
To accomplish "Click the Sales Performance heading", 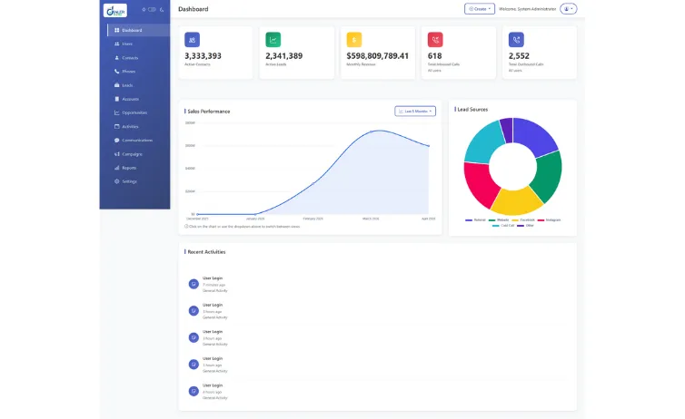I will (209, 112).
